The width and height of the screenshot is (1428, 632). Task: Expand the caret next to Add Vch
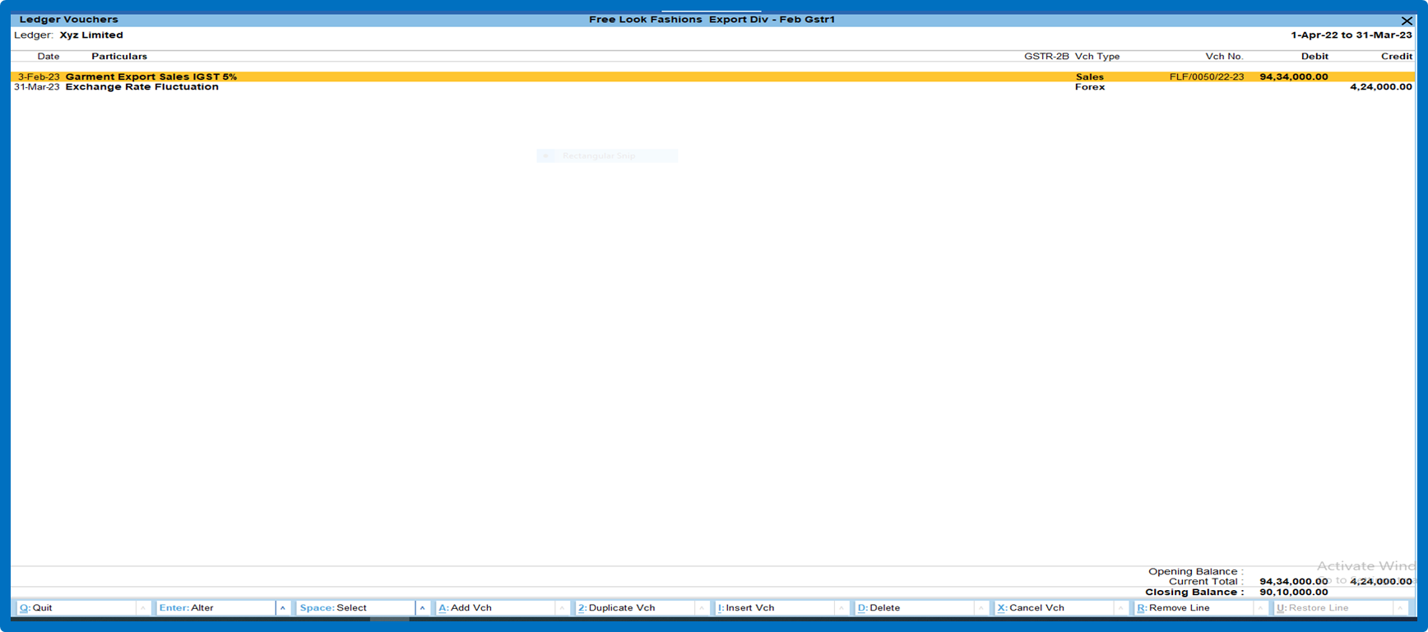pyautogui.click(x=563, y=608)
